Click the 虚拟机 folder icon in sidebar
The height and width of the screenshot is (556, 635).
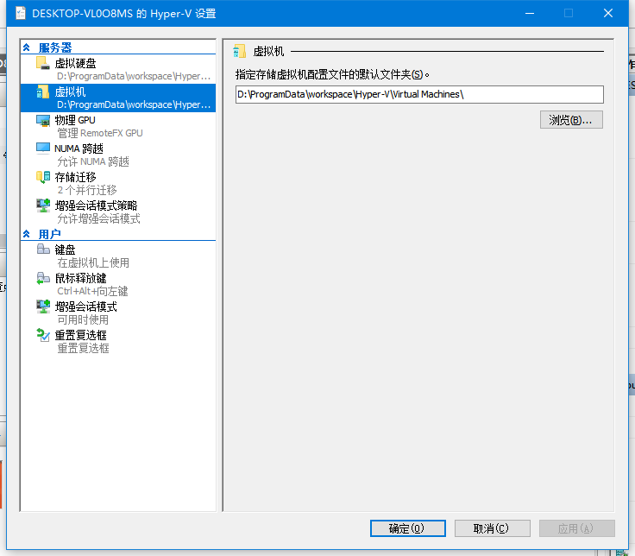point(42,92)
